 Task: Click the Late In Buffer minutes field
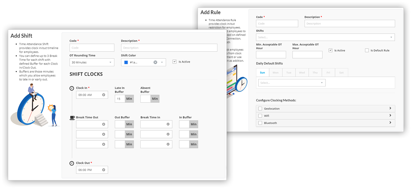tap(120, 99)
